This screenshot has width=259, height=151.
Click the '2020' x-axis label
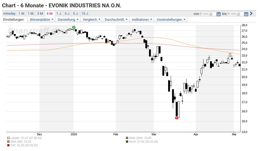[74, 134]
